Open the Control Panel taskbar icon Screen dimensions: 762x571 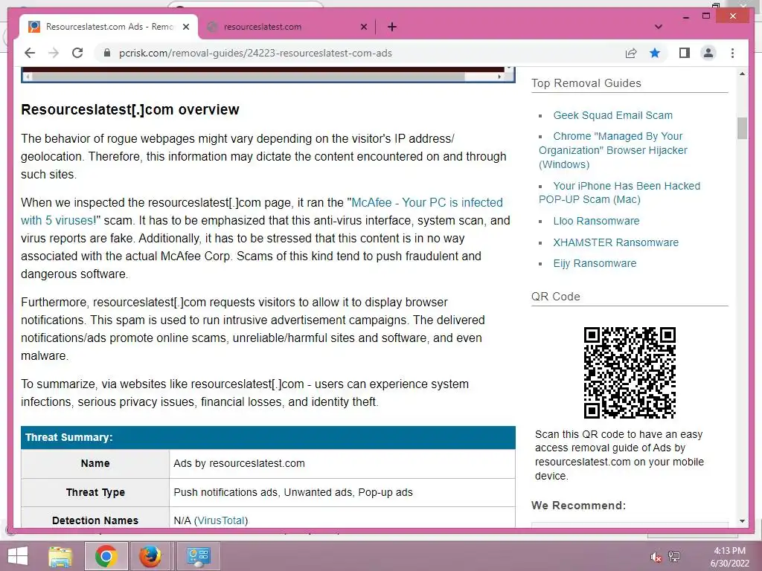point(198,556)
